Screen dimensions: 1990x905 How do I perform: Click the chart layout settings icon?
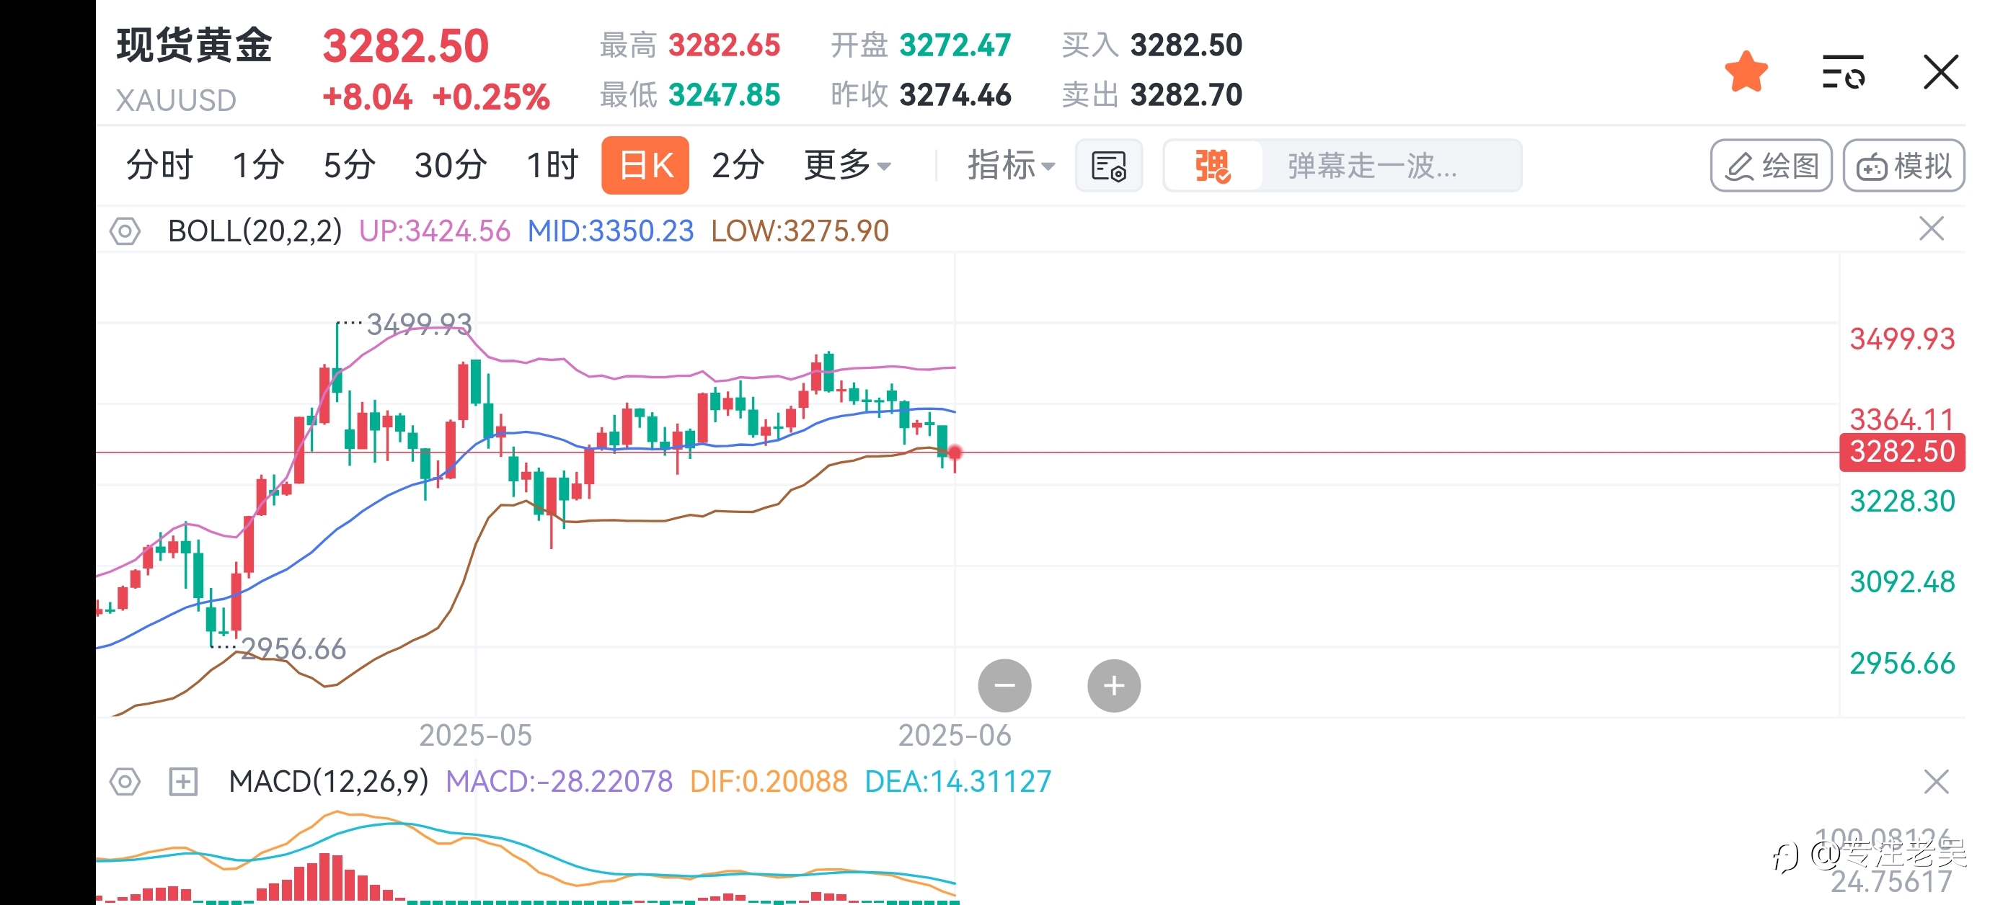pos(1107,166)
